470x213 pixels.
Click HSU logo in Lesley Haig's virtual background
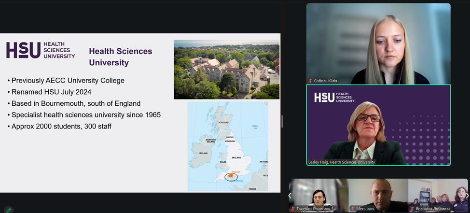point(334,98)
